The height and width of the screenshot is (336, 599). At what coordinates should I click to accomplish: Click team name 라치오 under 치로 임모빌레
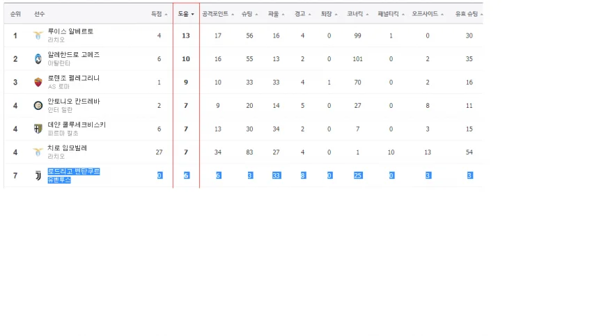[56, 156]
